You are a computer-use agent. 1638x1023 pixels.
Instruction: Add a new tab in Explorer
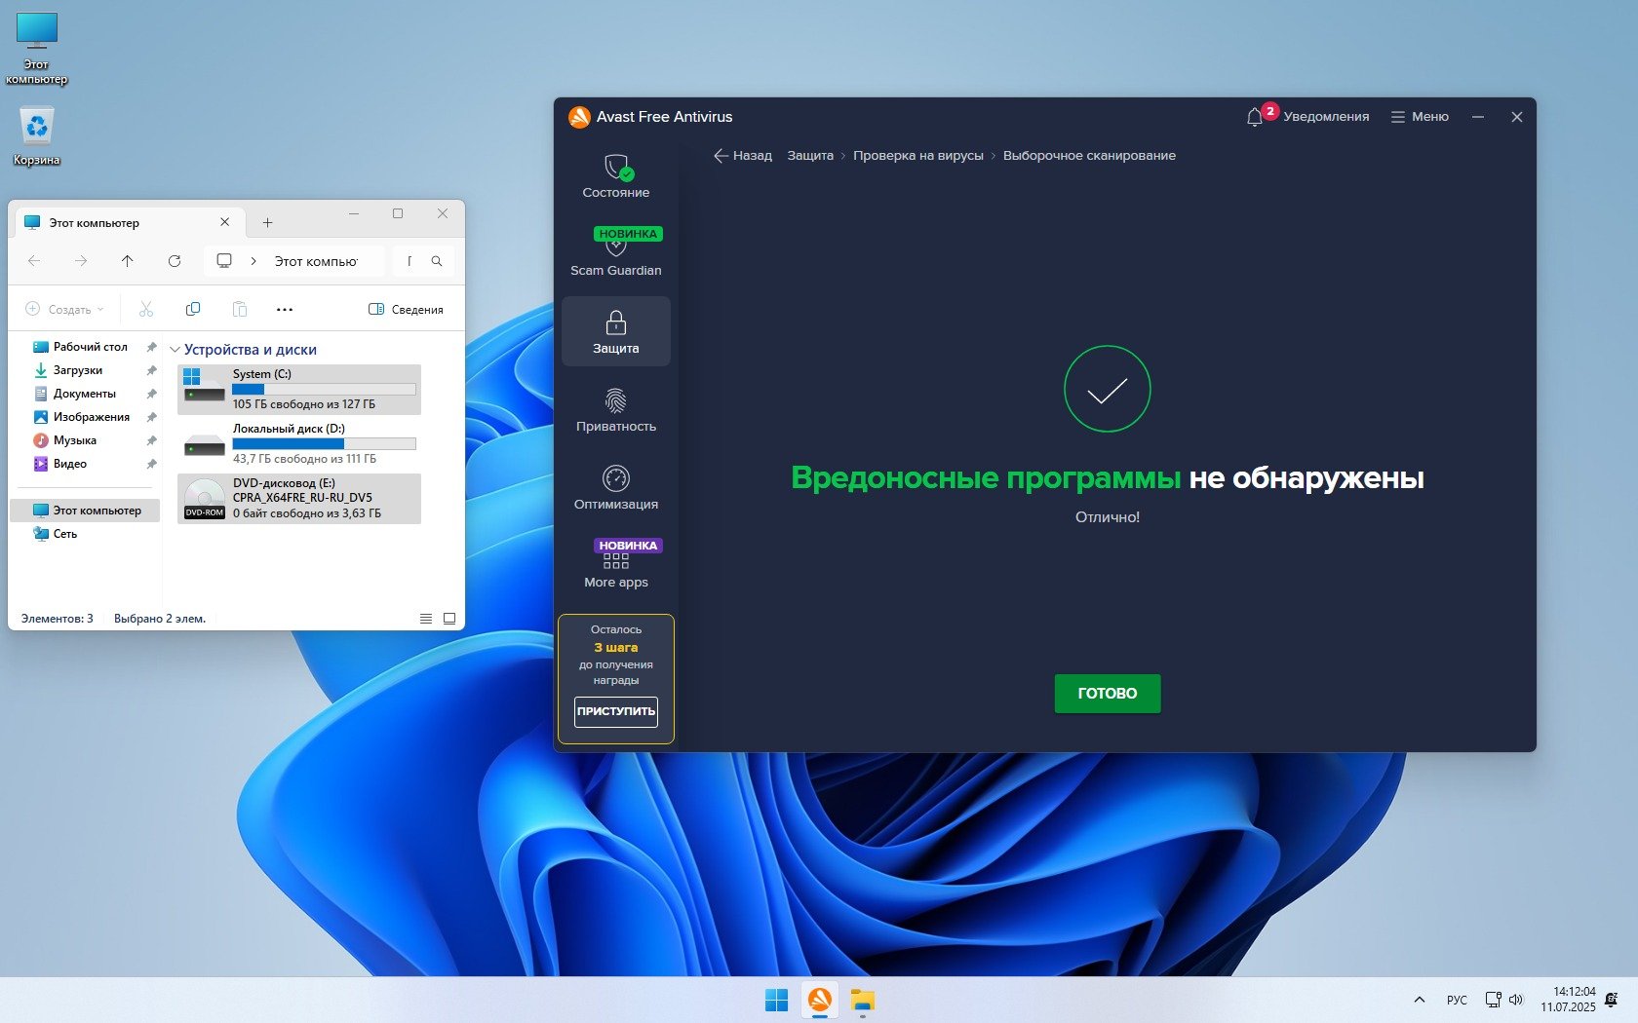coord(267,223)
